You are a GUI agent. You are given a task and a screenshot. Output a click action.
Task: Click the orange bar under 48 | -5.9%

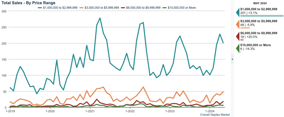click(245, 28)
